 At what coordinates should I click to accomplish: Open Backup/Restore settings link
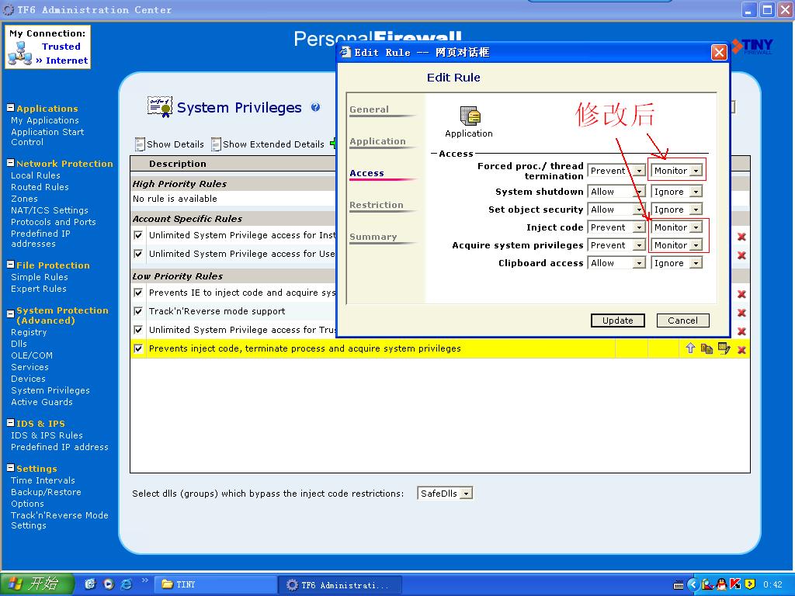click(46, 492)
